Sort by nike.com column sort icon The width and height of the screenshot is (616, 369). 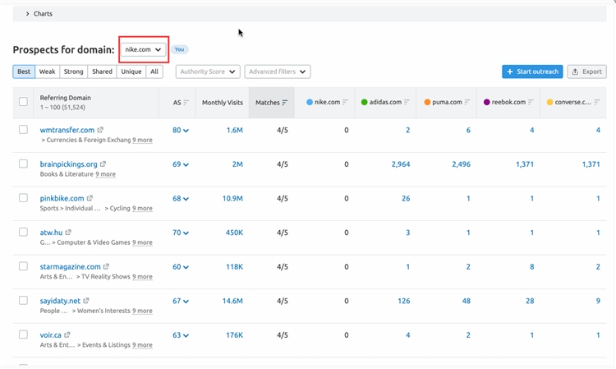pos(345,102)
